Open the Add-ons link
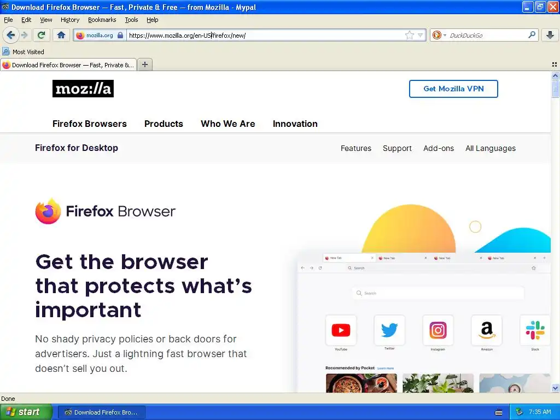560x420 pixels. pos(439,148)
